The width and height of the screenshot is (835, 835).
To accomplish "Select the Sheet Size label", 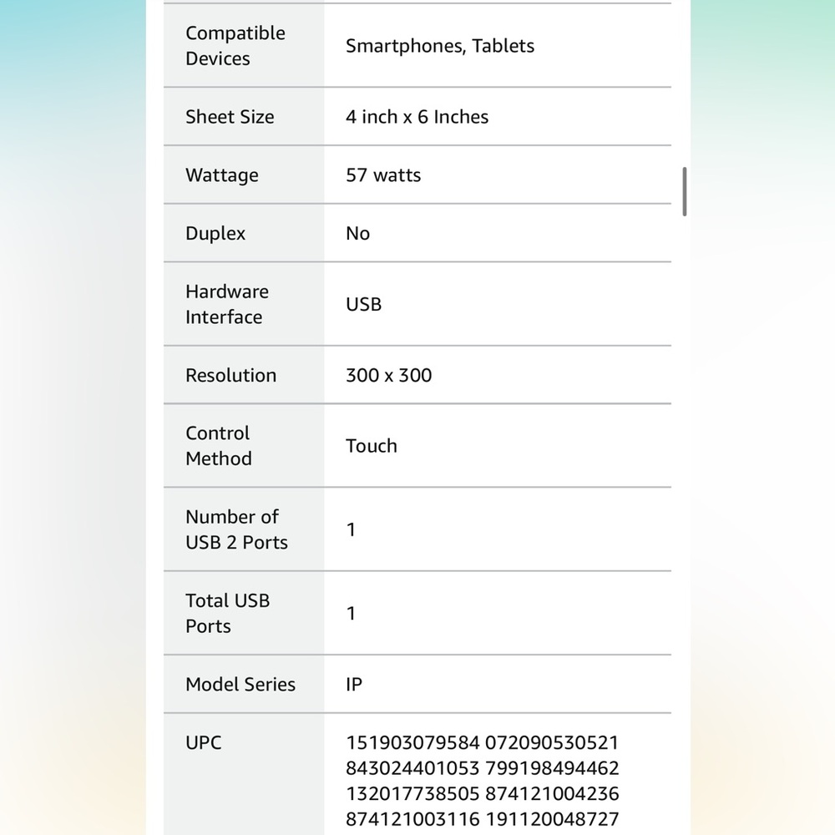I will point(230,117).
